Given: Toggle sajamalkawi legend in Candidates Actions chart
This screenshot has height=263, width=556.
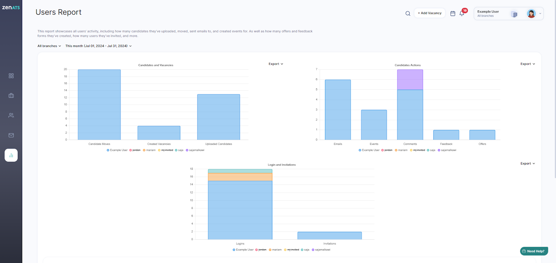Looking at the screenshot, I should pos(447,150).
